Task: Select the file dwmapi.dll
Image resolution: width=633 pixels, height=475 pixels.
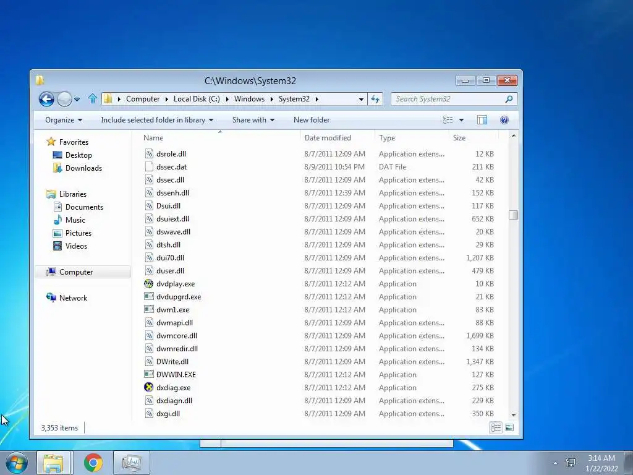Action: pos(174,323)
